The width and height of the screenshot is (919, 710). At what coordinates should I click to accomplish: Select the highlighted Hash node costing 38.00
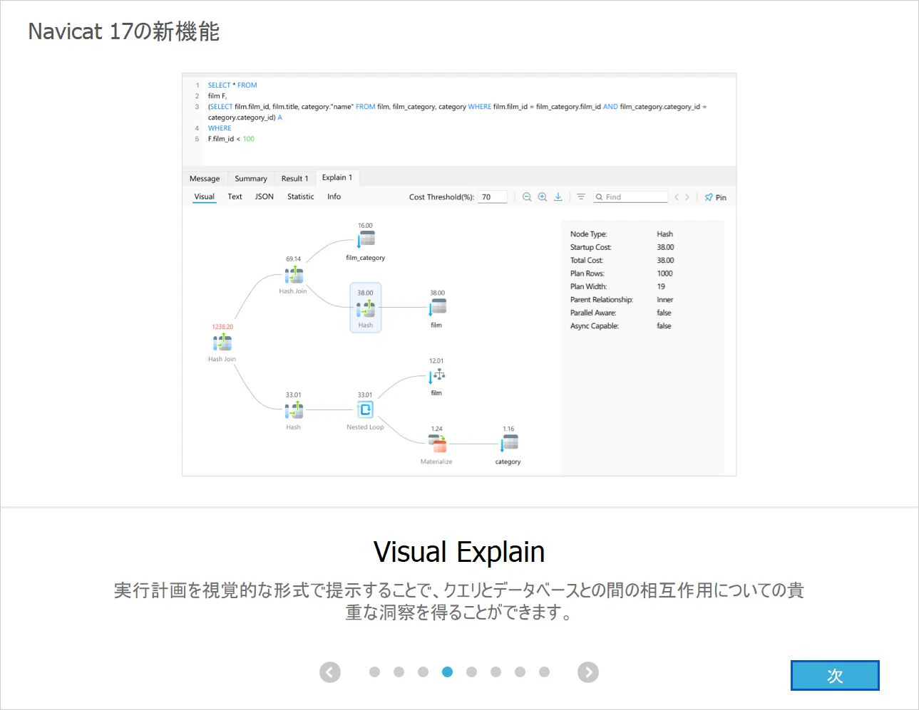tap(366, 308)
